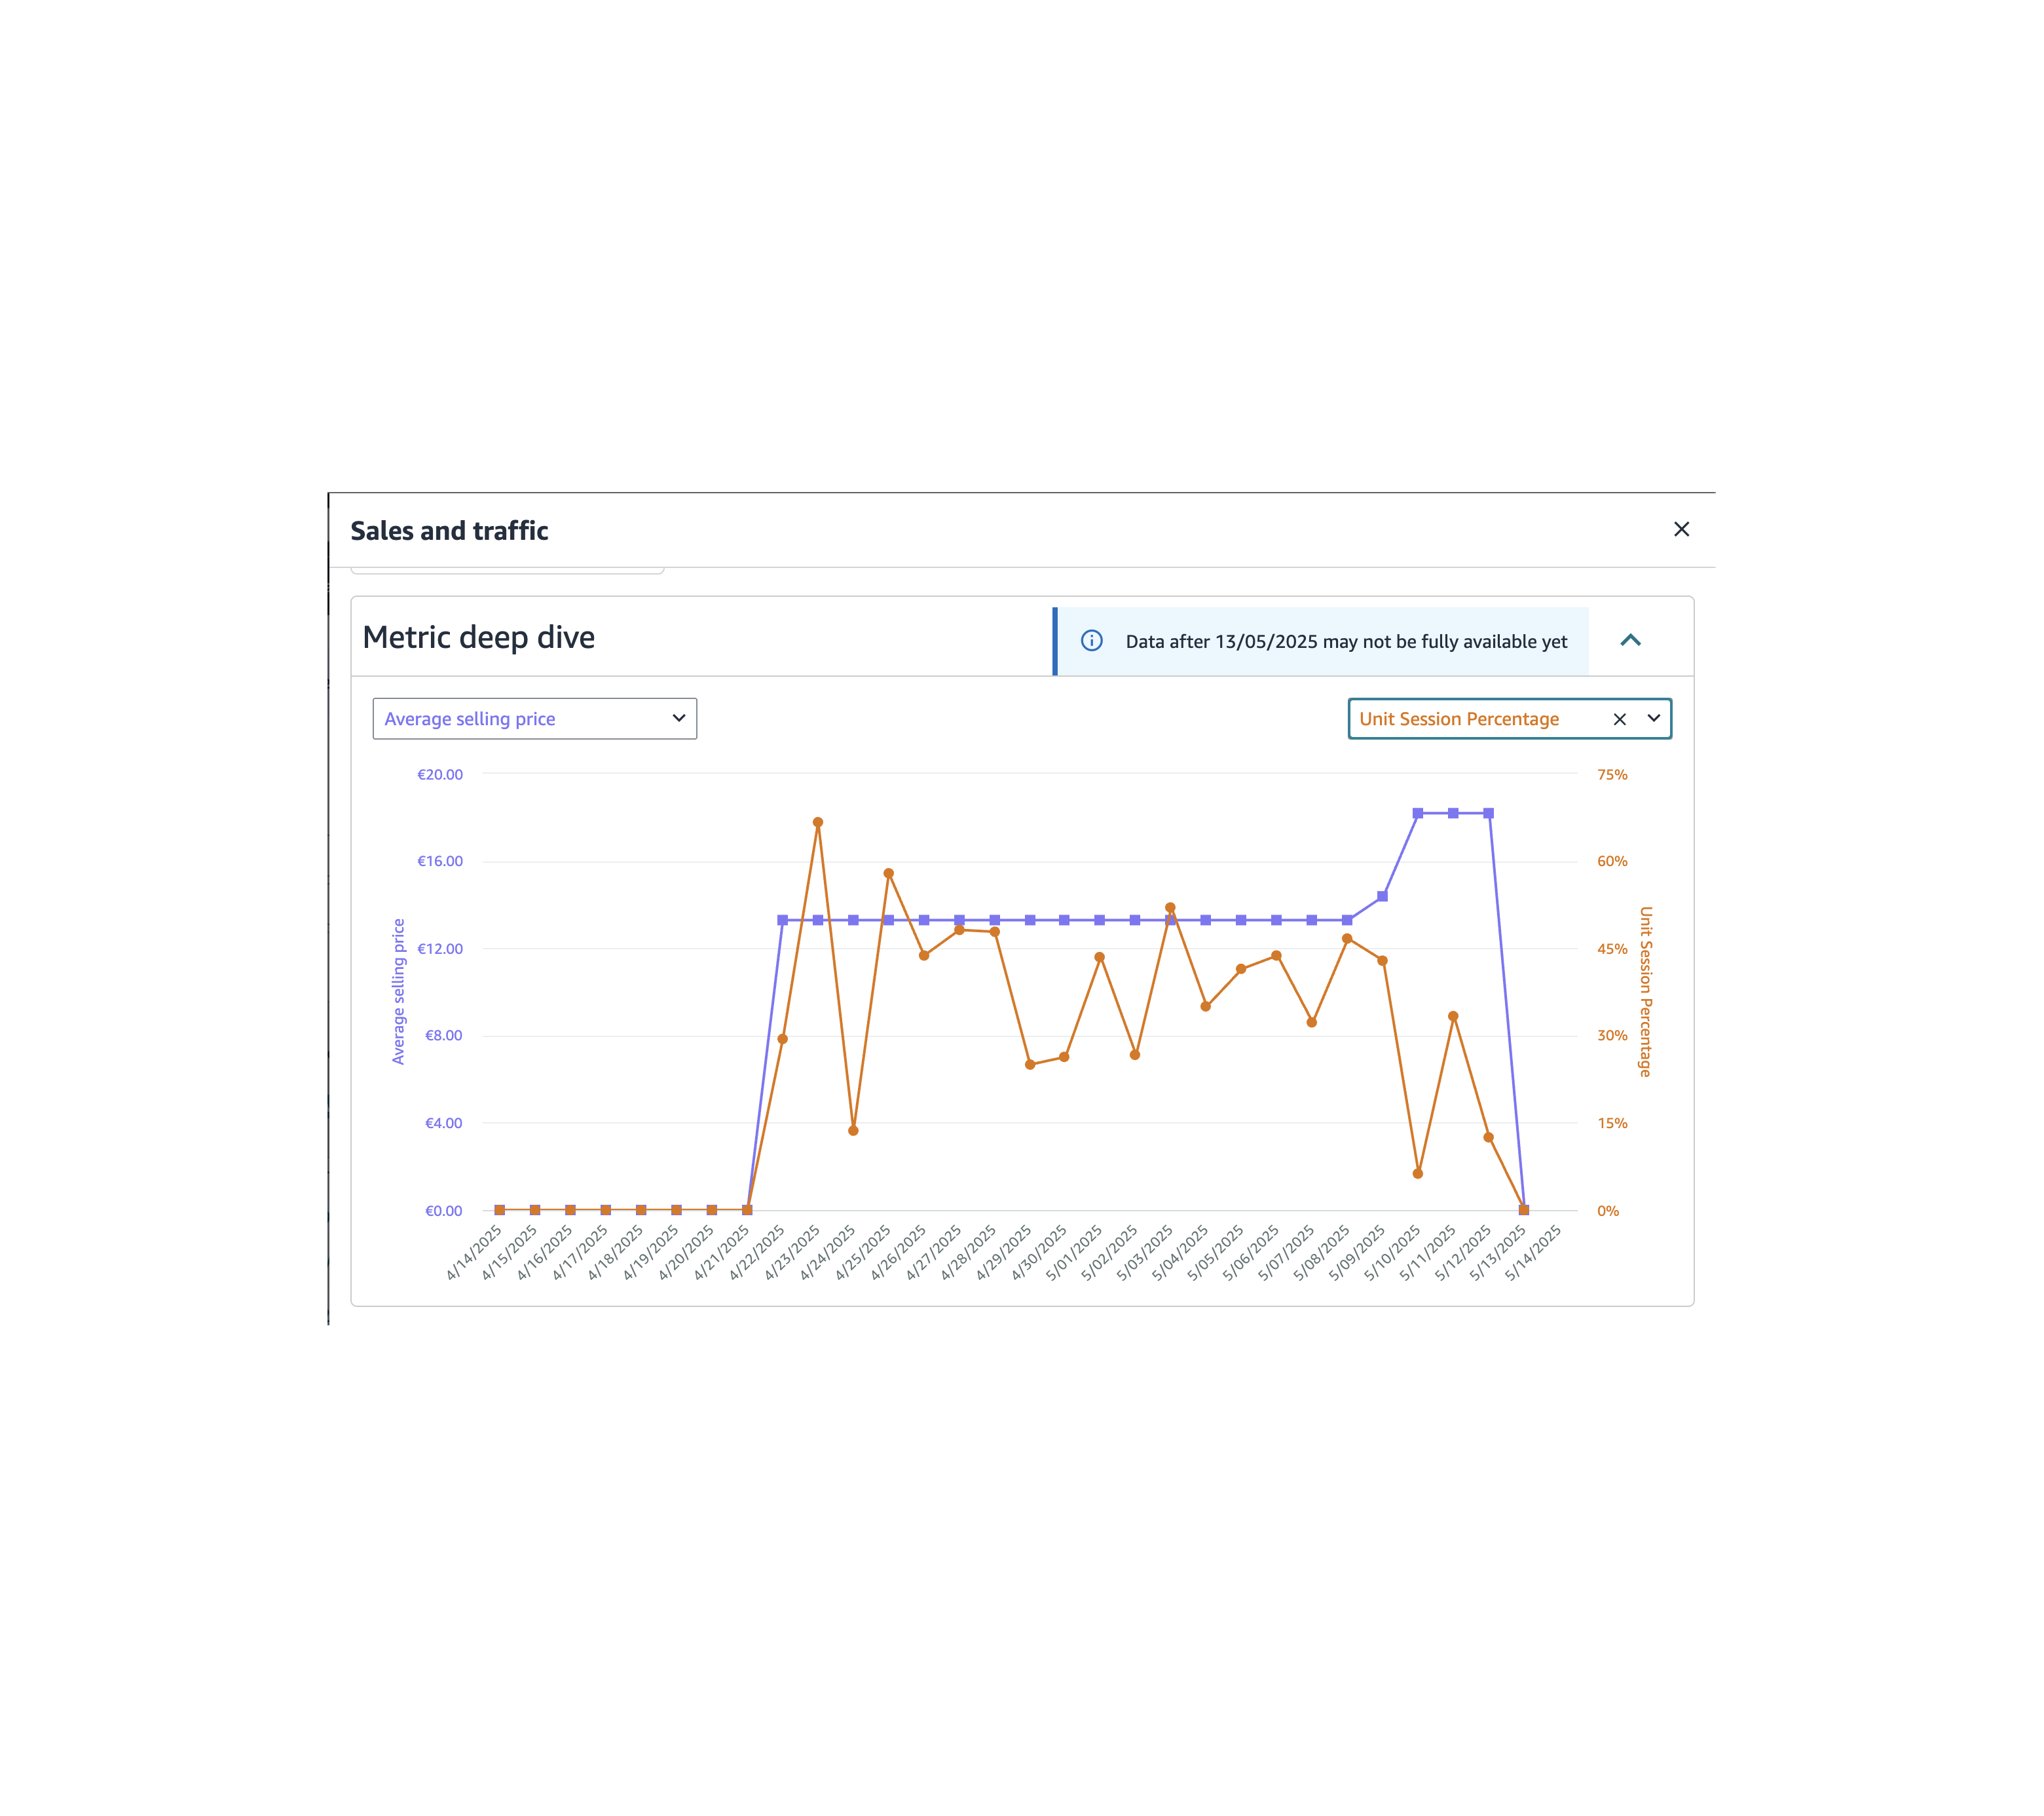The height and width of the screenshot is (1816, 2044).
Task: Click the €20.00 left axis label
Action: click(440, 774)
